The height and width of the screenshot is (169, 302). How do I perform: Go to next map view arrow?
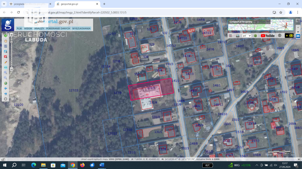click(6, 94)
